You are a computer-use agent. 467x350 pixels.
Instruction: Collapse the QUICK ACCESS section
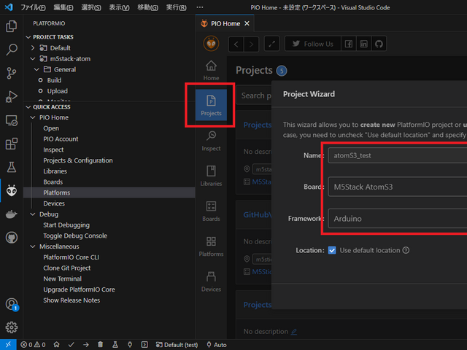coord(28,107)
